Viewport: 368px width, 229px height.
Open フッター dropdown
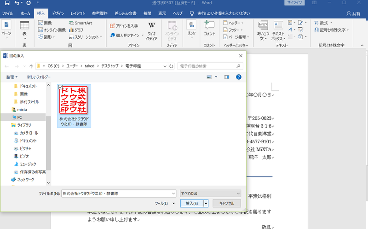coord(233,30)
